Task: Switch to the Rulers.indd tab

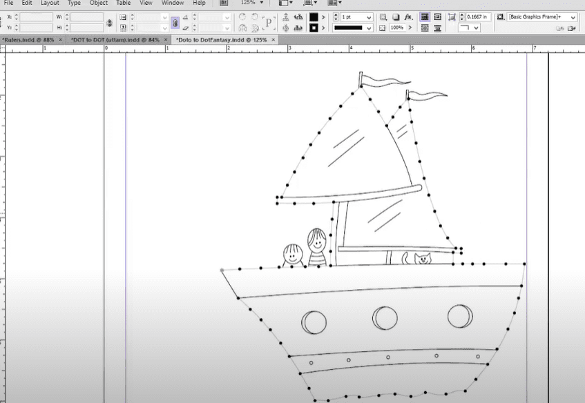Action: point(28,40)
